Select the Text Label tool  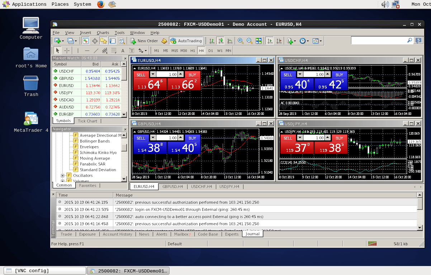point(132,50)
